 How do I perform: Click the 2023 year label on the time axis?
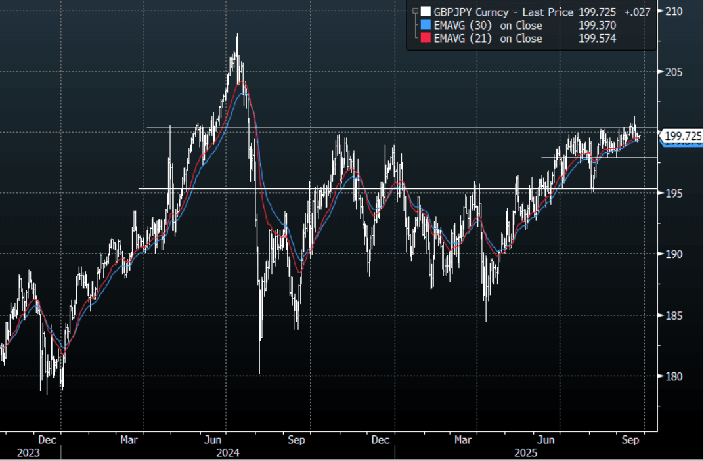28,453
